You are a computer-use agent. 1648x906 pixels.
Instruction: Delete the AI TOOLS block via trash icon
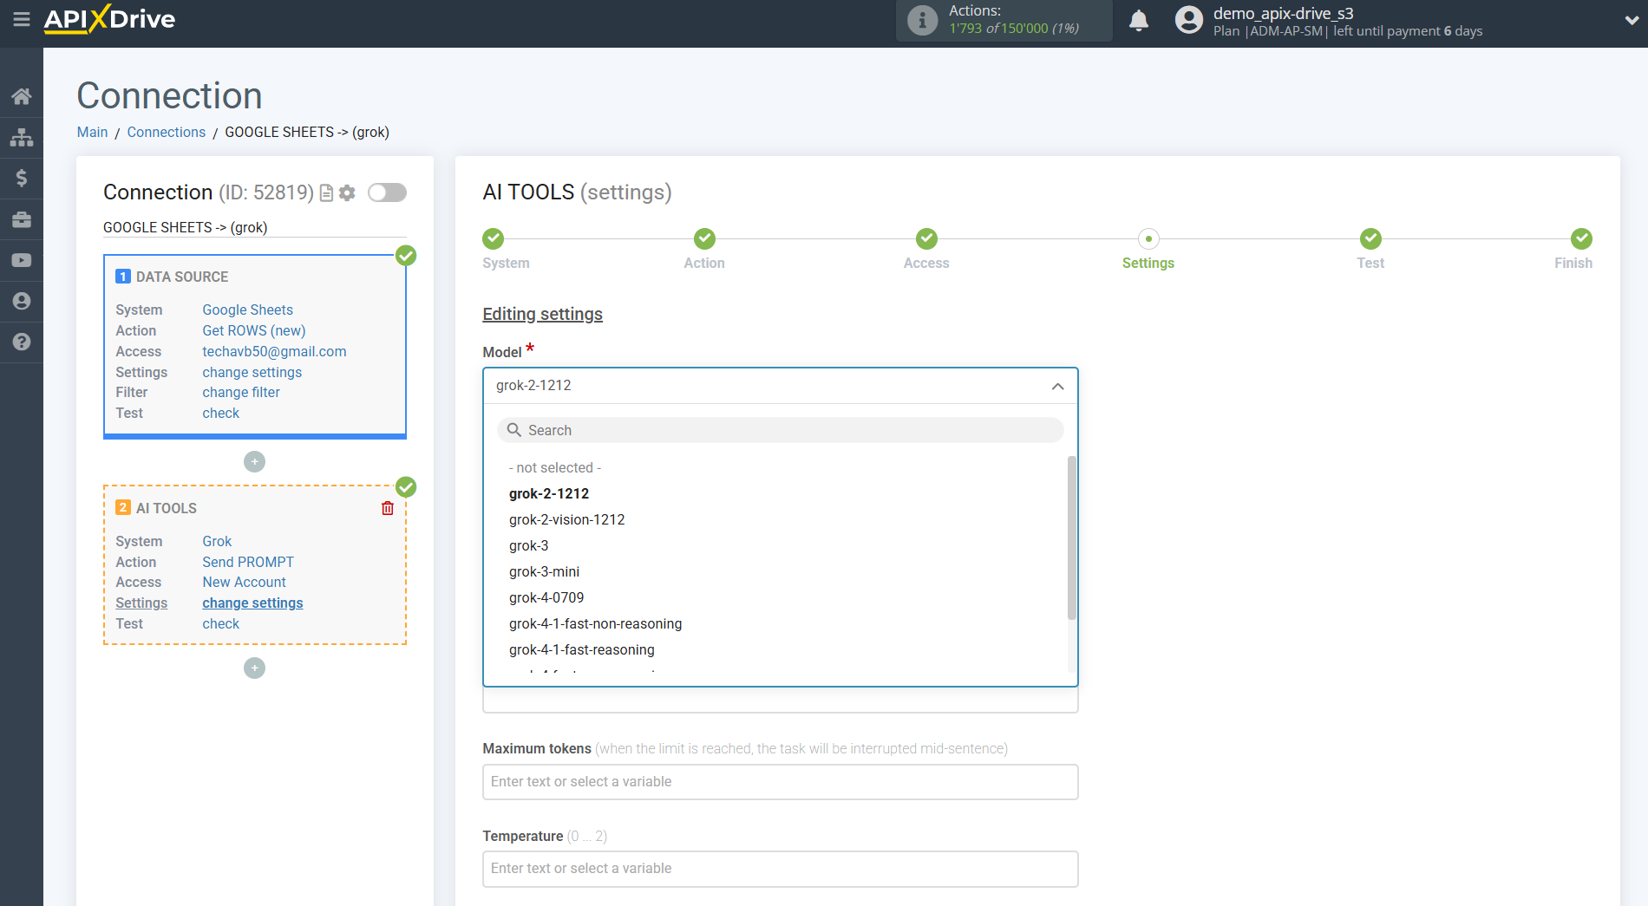(x=387, y=508)
